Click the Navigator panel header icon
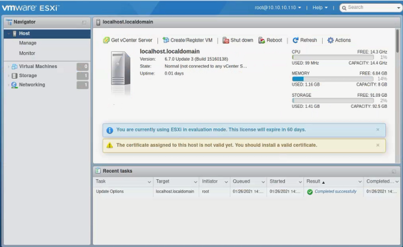The image size is (403, 247). pos(9,22)
